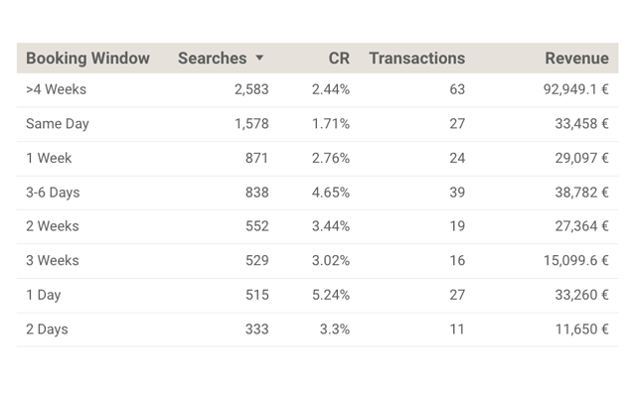
Task: Click the 63 transactions value
Action: (x=456, y=89)
